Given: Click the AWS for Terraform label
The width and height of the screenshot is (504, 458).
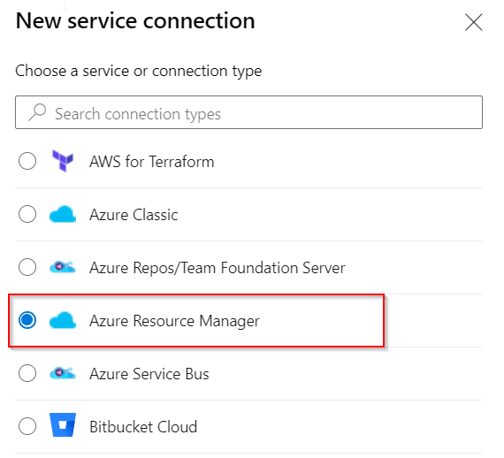Looking at the screenshot, I should tap(152, 161).
